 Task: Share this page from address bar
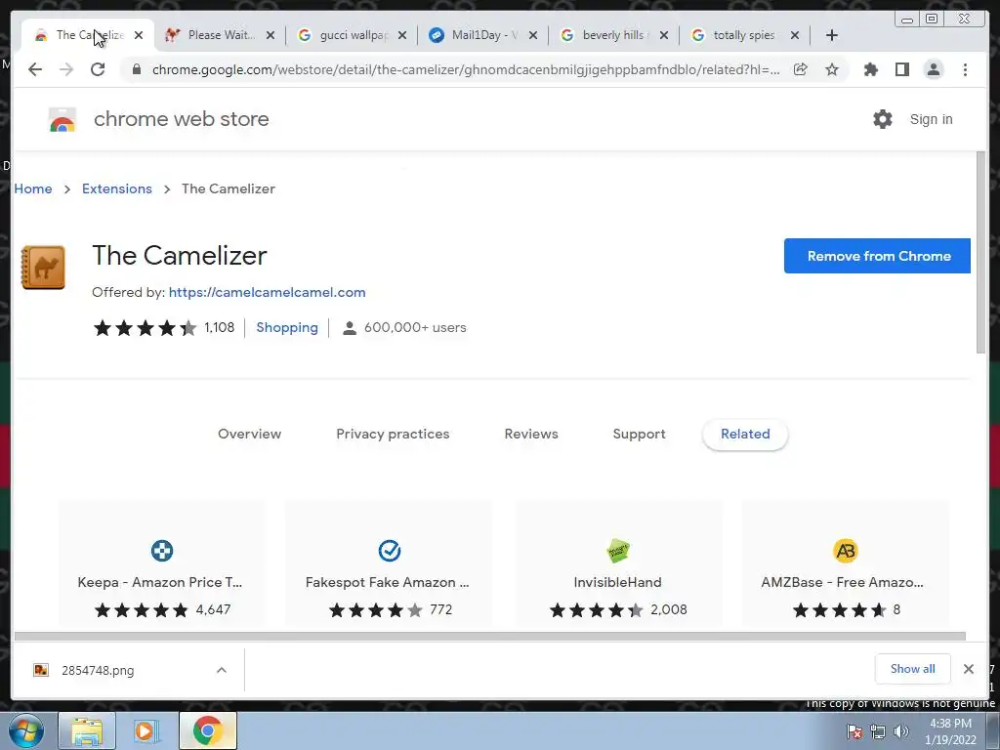click(x=801, y=69)
